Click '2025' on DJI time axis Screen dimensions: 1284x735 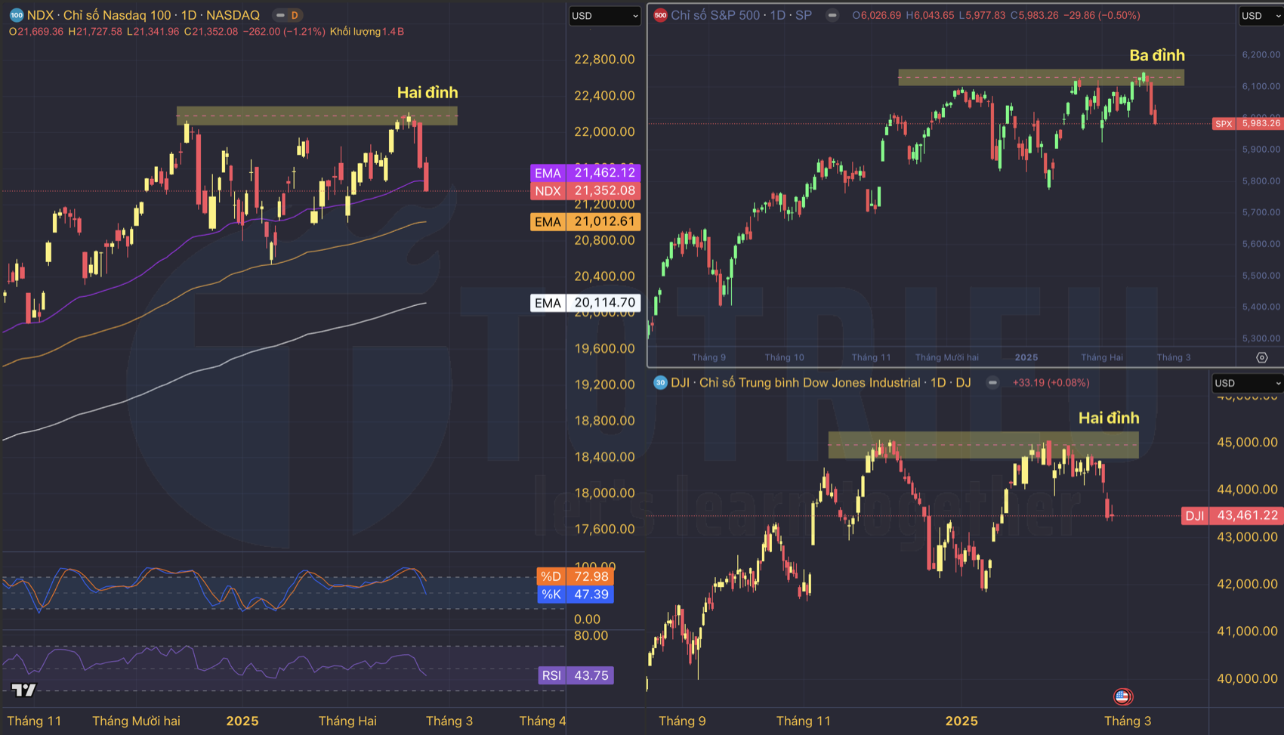coord(961,721)
